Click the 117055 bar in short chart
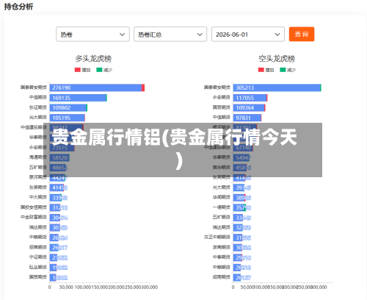Image resolution: width=367 pixels, height=300 pixels. 250,98
